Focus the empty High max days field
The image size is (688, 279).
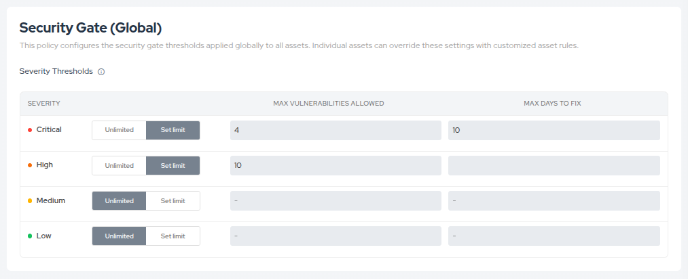point(554,165)
